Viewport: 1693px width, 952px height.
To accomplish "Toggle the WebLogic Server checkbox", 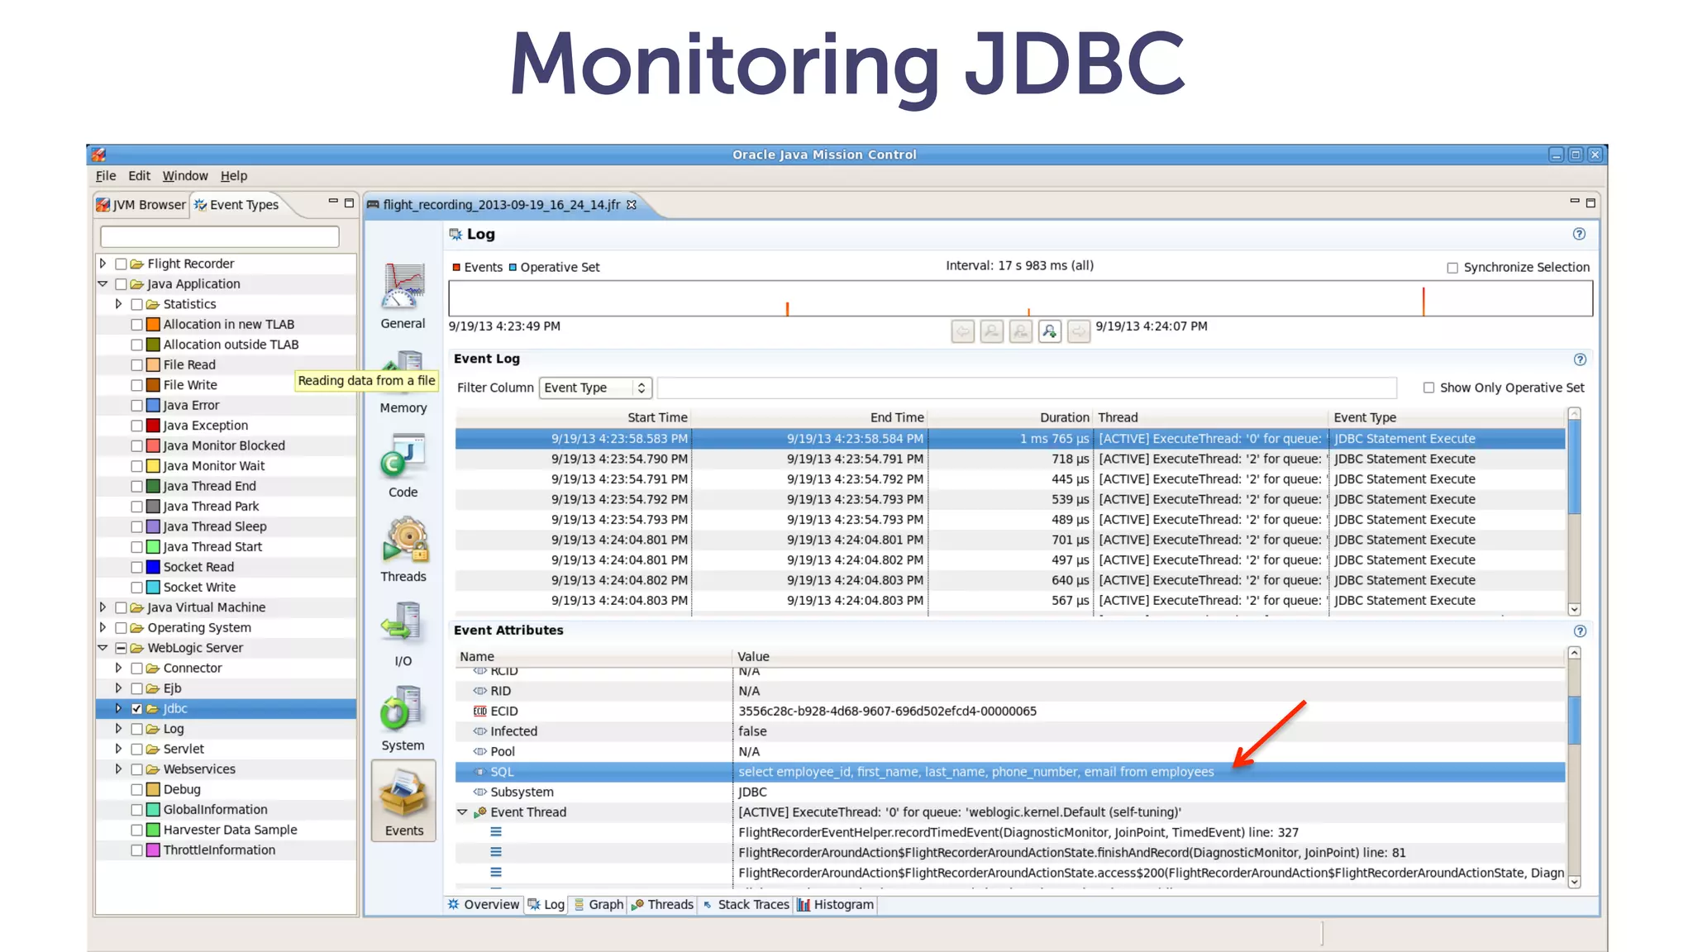I will tap(121, 648).
